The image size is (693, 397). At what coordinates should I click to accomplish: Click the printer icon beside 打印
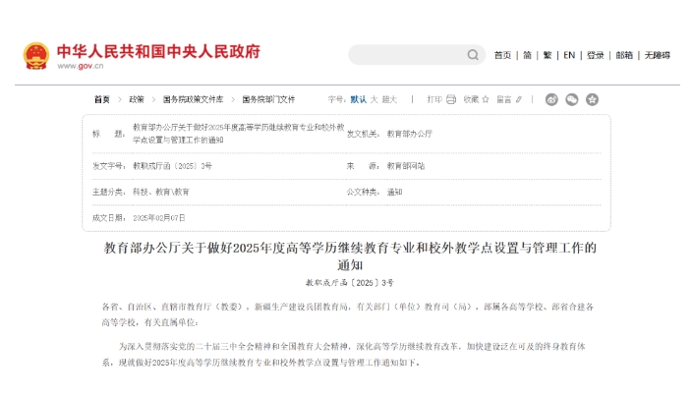point(451,99)
